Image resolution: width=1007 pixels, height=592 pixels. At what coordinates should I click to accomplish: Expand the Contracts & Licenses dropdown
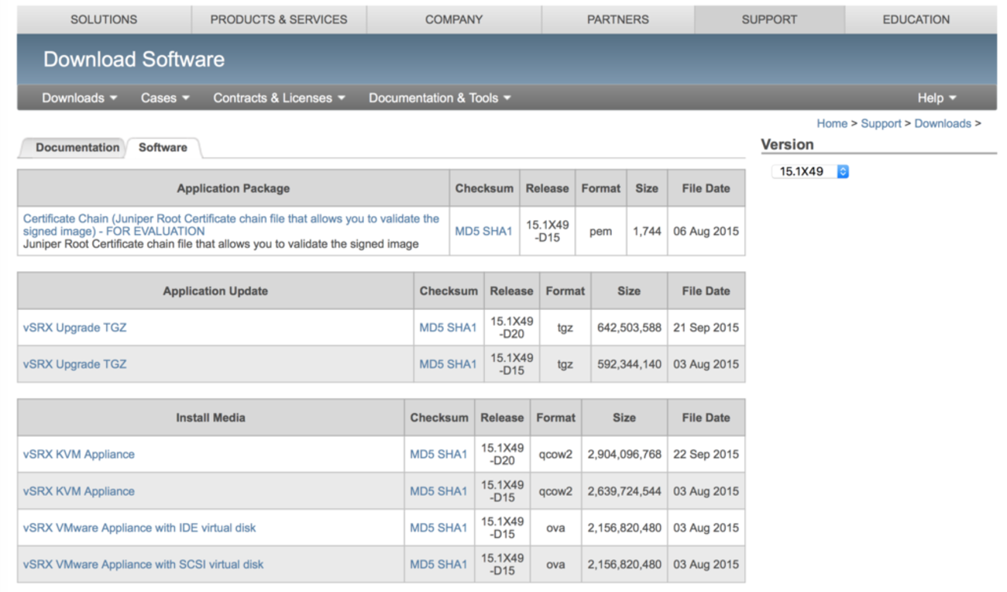[x=279, y=98]
